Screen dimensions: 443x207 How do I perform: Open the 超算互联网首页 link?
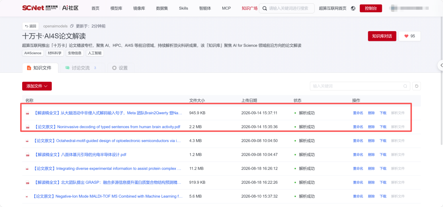point(333,8)
